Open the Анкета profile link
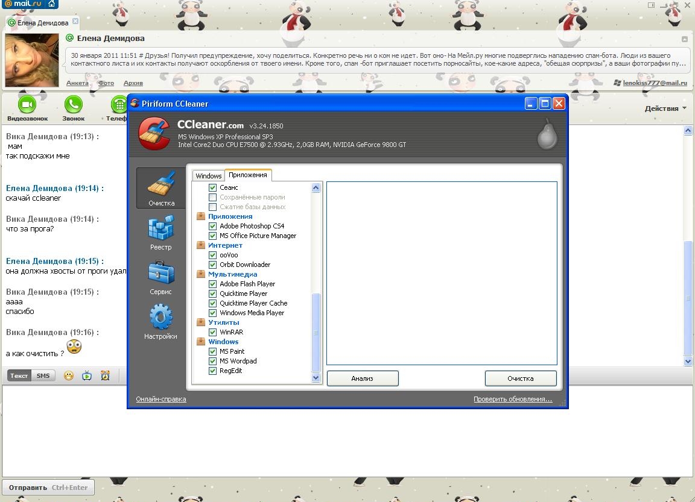The image size is (695, 502). [78, 83]
